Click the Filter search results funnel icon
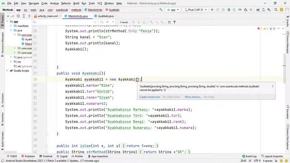The height and width of the screenshot is (163, 290). pos(174,22)
